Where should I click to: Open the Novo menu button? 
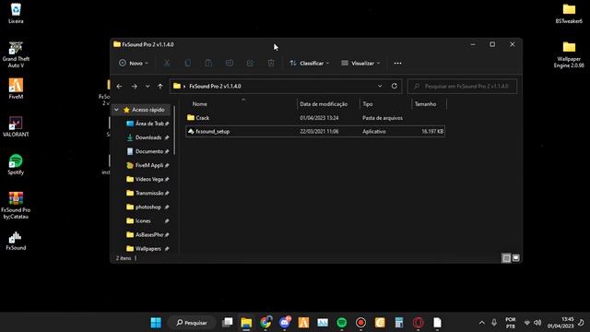tap(133, 64)
